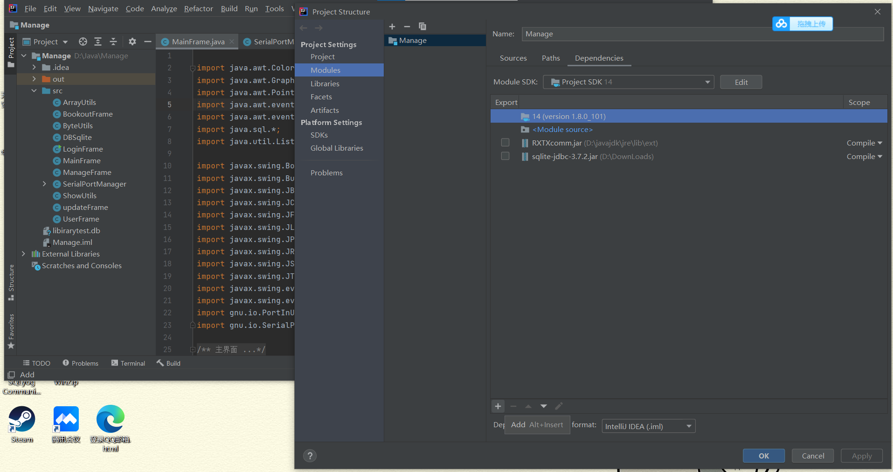The image size is (893, 472).
Task: Open the Edge QQ mail html shortcut
Action: (111, 428)
